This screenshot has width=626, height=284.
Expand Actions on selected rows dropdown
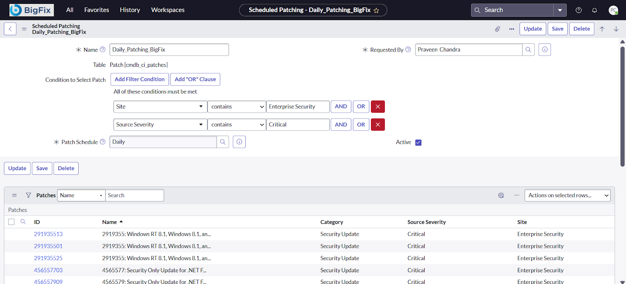[x=567, y=195]
